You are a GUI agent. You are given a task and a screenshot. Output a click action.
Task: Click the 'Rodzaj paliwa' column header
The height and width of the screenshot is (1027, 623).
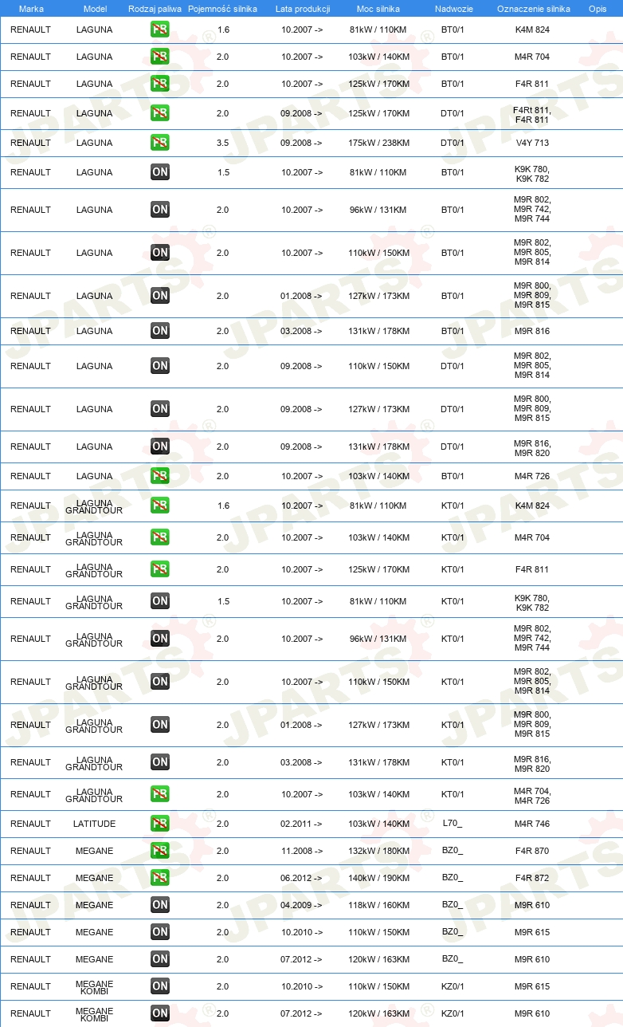pos(155,9)
